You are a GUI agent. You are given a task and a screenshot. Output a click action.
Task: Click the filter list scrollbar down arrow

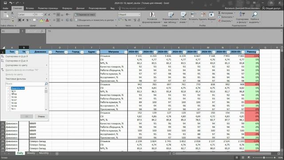point(46,109)
